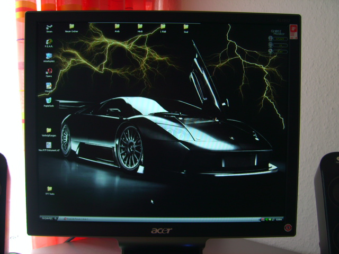Select the Soul folder on desktop

coord(186,26)
